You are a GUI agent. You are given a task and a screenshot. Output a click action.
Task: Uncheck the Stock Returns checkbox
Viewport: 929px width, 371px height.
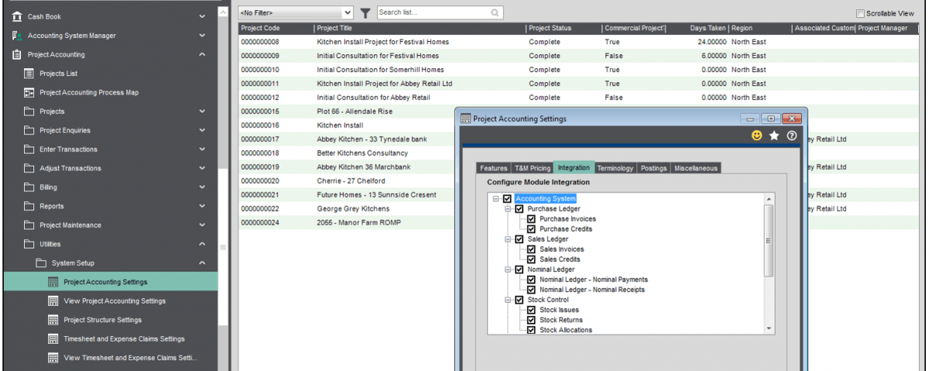coord(532,320)
